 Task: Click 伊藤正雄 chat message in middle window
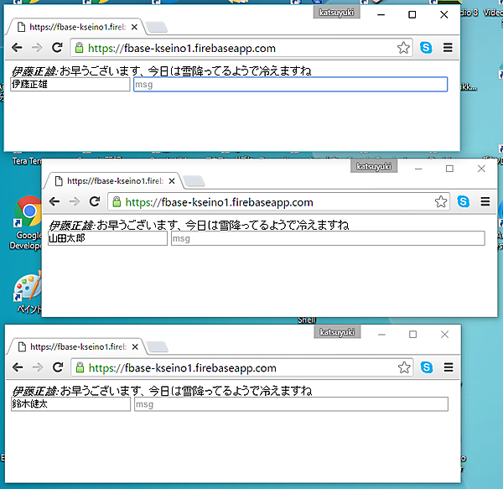(x=199, y=225)
